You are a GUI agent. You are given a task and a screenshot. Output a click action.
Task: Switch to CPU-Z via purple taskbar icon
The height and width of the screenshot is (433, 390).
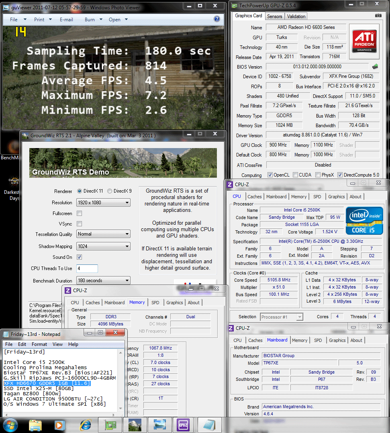[x=184, y=425]
